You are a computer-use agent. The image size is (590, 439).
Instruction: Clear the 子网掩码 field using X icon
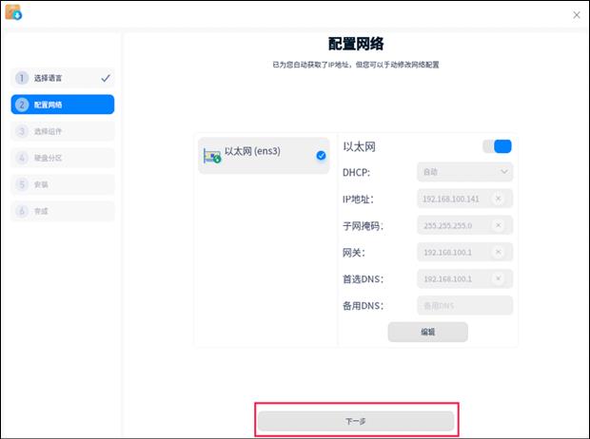pos(498,225)
